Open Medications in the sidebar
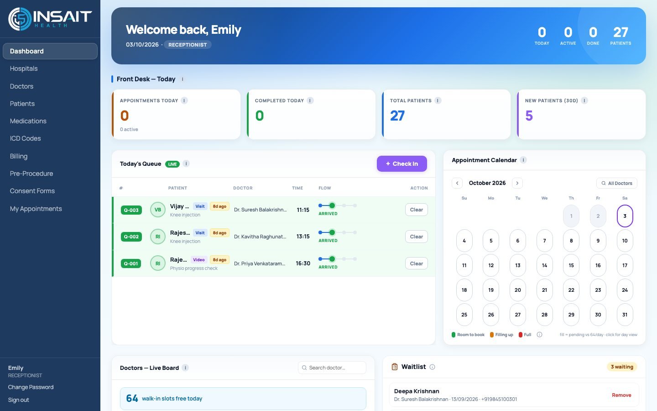The width and height of the screenshot is (657, 411). (x=50, y=121)
